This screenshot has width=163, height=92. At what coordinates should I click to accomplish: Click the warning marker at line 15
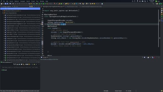41,24
